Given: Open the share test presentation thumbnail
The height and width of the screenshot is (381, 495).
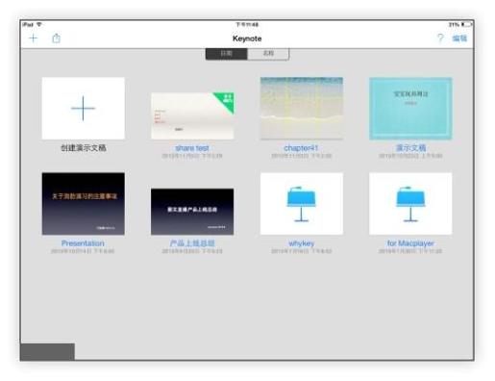Looking at the screenshot, I should pyautogui.click(x=192, y=116).
